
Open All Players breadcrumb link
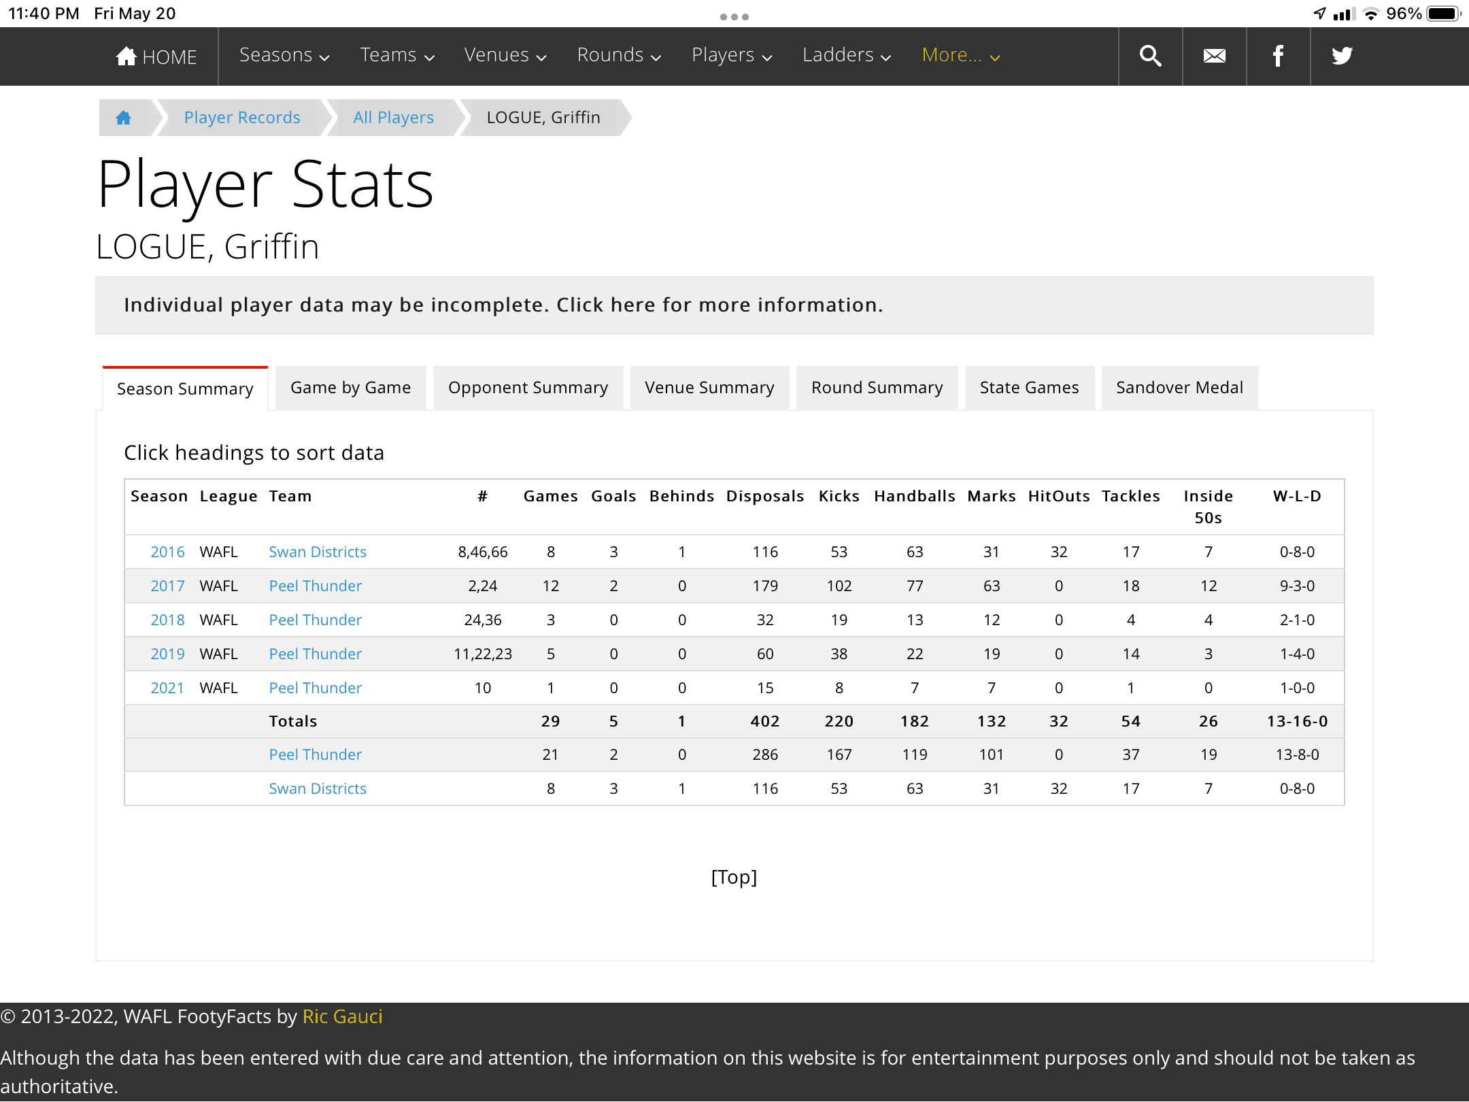coord(394,118)
